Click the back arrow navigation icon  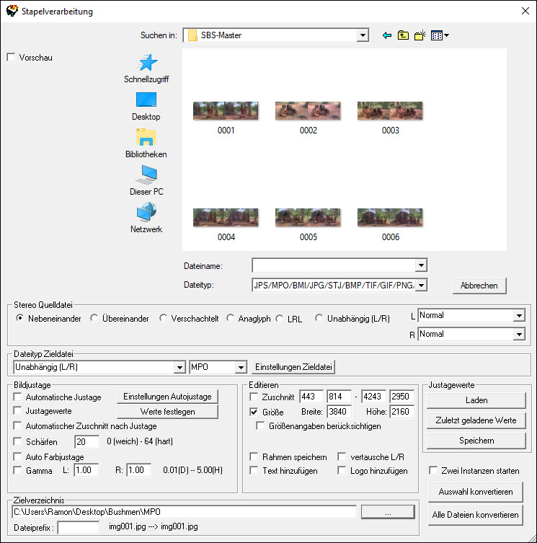coord(387,35)
